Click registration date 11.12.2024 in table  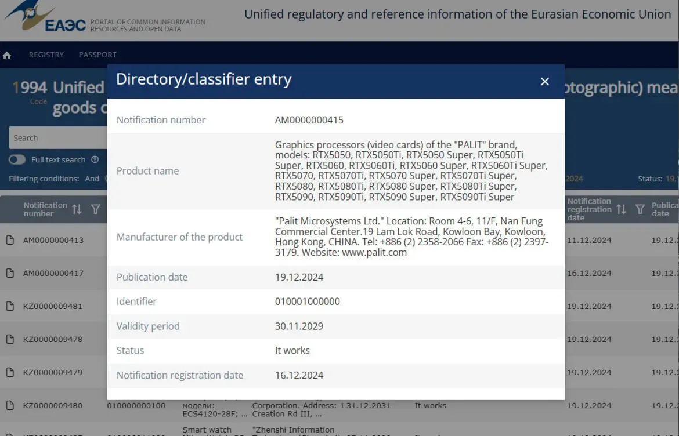point(590,240)
